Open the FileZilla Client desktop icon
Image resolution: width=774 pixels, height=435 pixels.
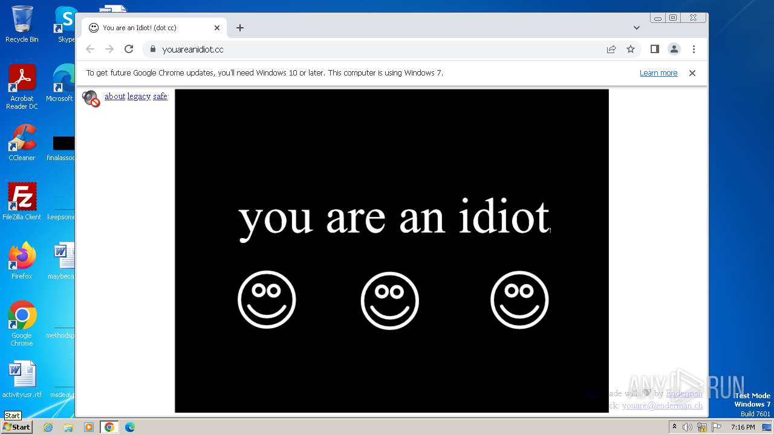point(22,201)
